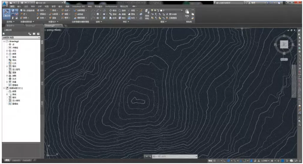Click Make Current (置为当前) layer button
Image resolution: width=303 pixels, height=164 pixels.
click(x=171, y=14)
